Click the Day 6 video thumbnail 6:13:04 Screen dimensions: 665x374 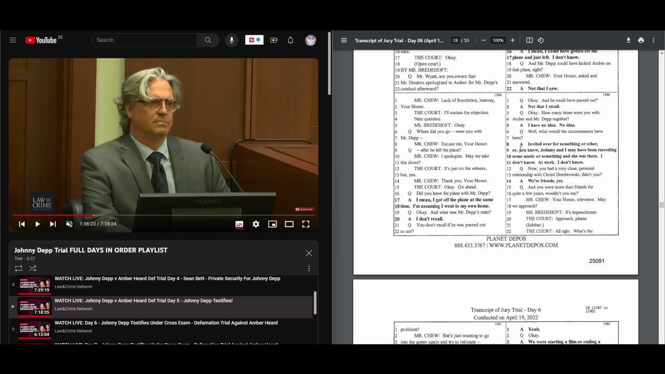pyautogui.click(x=35, y=329)
